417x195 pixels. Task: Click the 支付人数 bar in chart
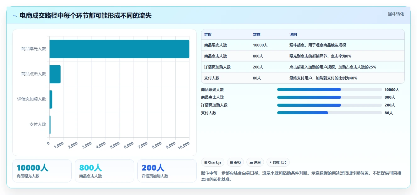(x=50, y=125)
